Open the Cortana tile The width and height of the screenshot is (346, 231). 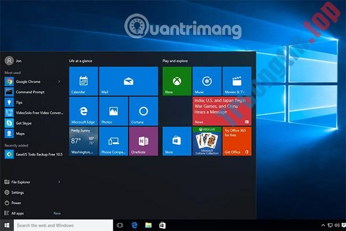coord(143,111)
